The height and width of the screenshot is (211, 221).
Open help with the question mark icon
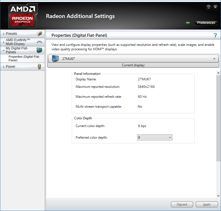tap(215, 35)
